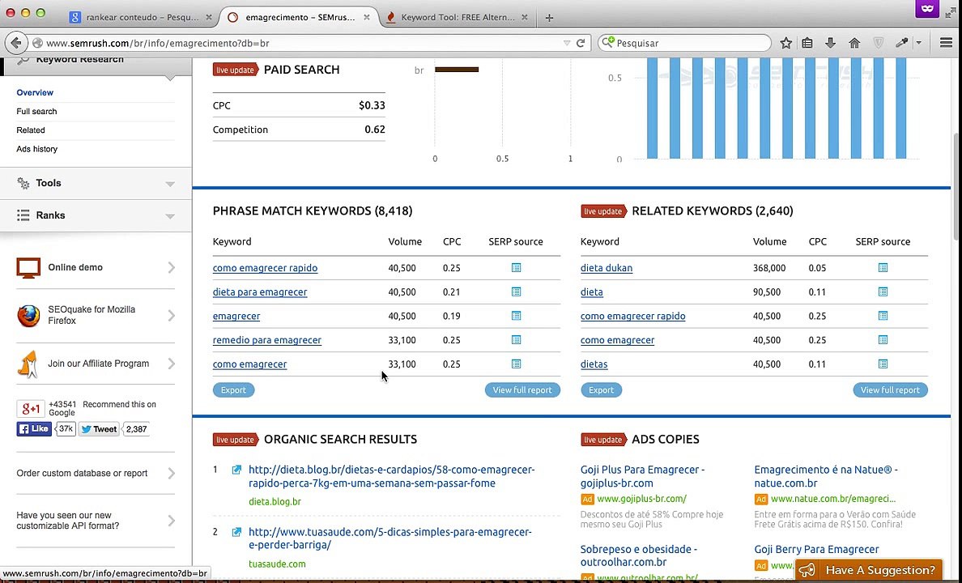
Task: Click the Affiliate Program mascot icon
Action: tap(28, 364)
